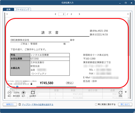Viewport: 135px width, 113px height.
Task: Click the 閉じる(C) button
Action: point(125,105)
